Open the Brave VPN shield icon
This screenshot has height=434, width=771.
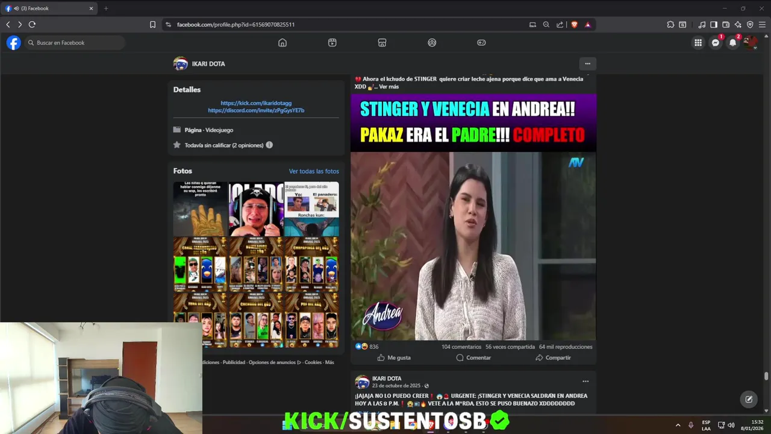[x=750, y=25]
